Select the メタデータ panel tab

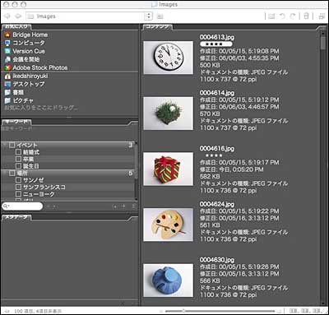click(x=16, y=217)
